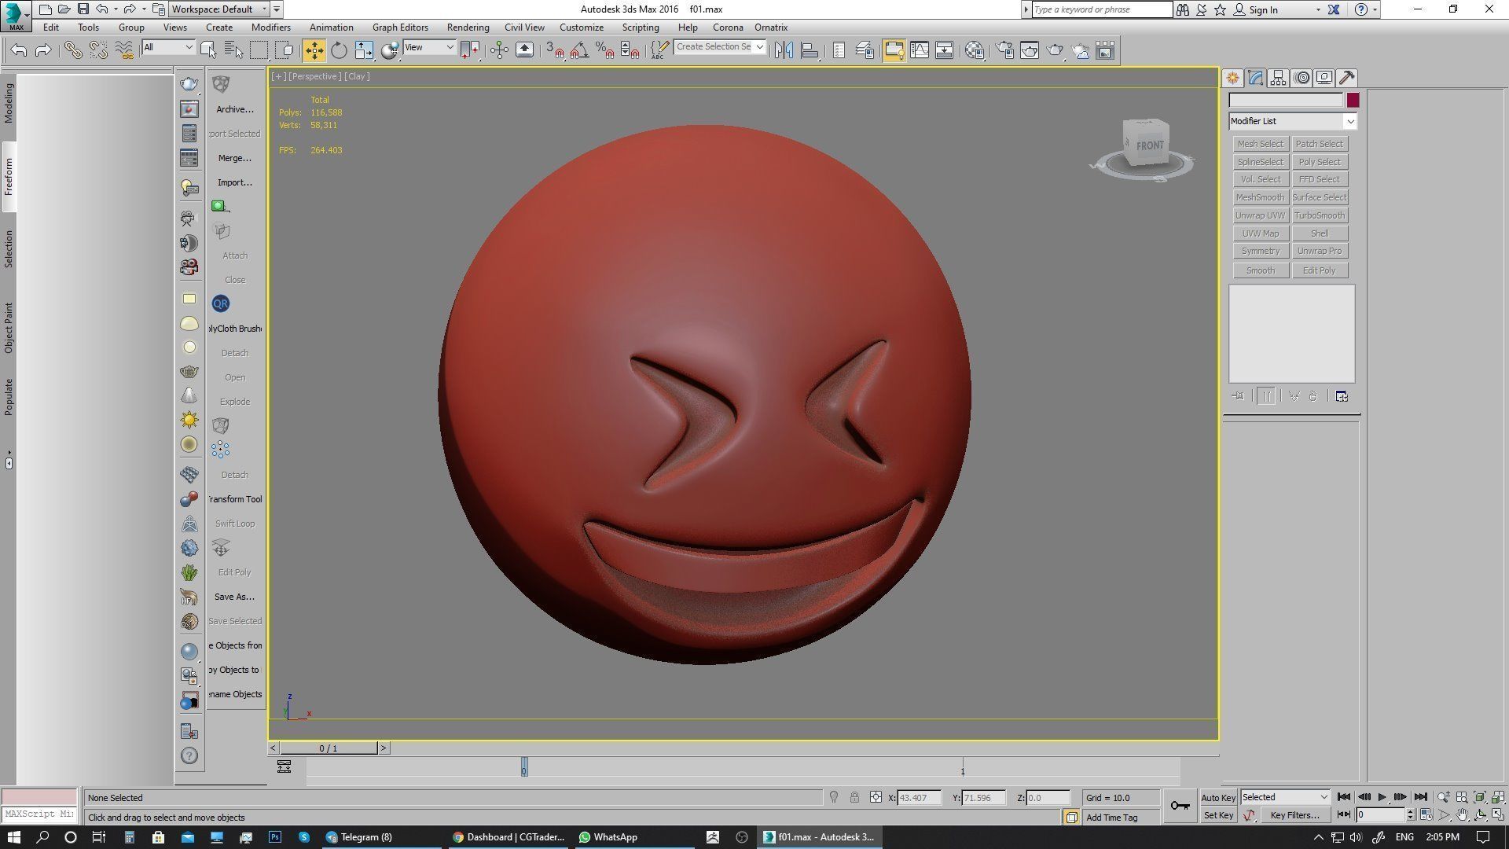Toggle the 3D Snaps button
This screenshot has width=1509, height=849.
[x=555, y=50]
